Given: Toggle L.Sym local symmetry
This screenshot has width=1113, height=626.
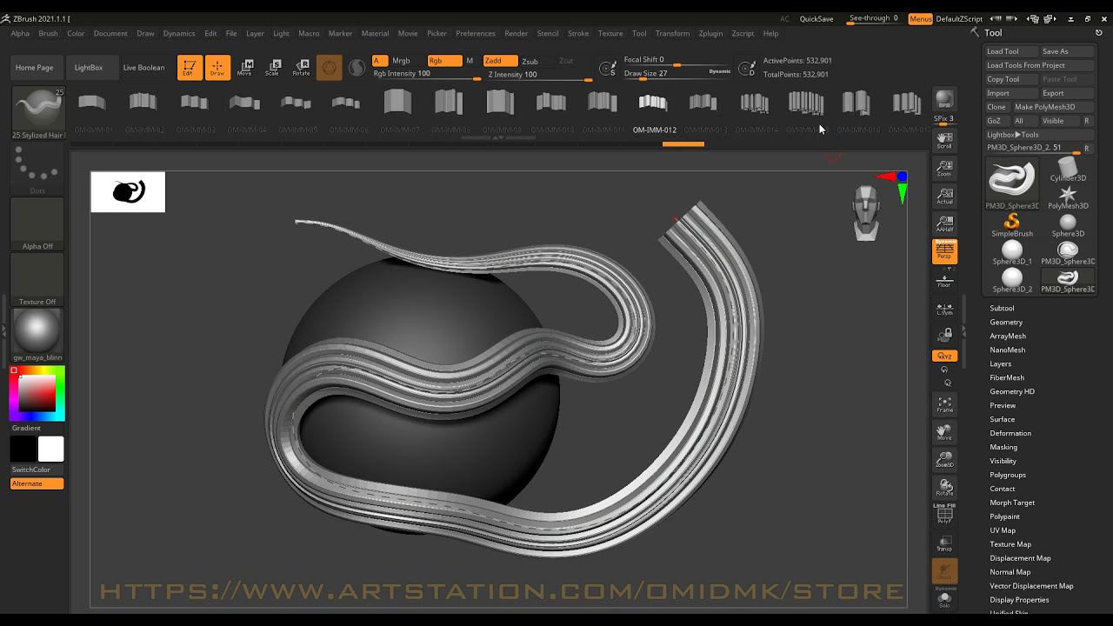Looking at the screenshot, I should pos(944,309).
